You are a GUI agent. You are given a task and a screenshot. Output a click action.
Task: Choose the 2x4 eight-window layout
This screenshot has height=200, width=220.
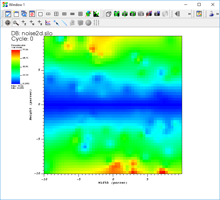72,14
